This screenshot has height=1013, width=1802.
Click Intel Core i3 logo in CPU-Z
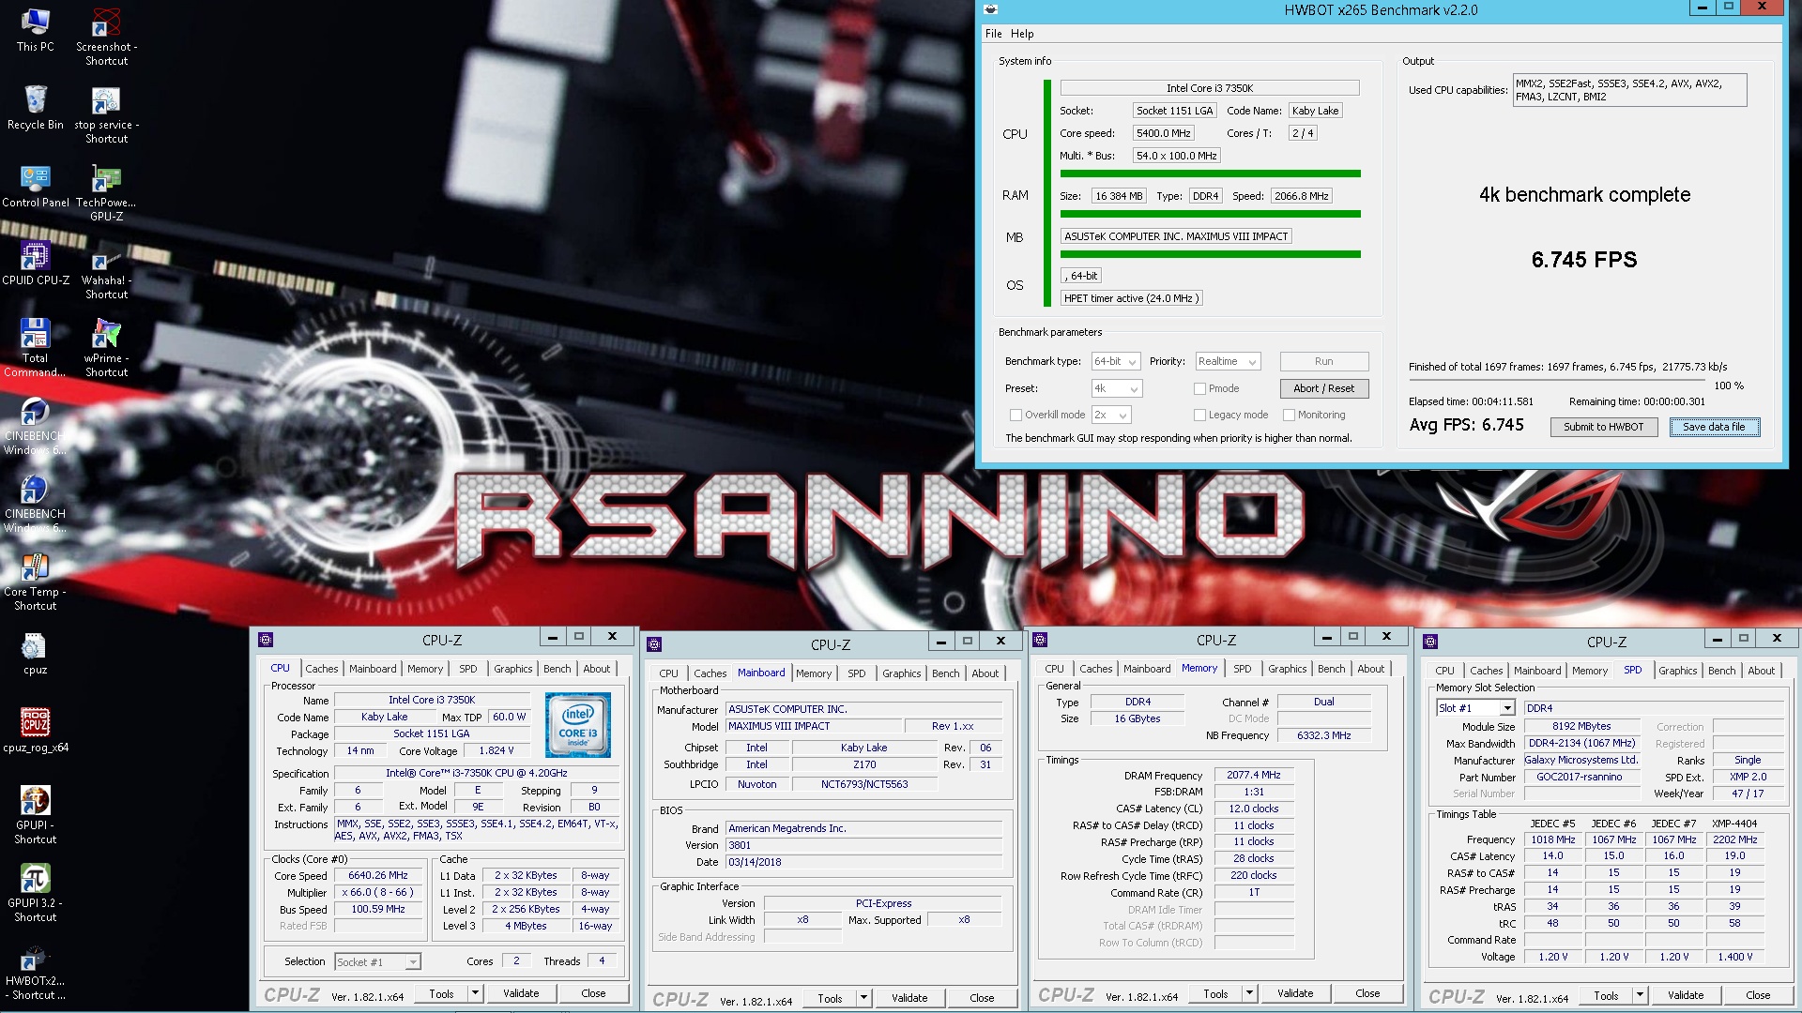point(578,724)
